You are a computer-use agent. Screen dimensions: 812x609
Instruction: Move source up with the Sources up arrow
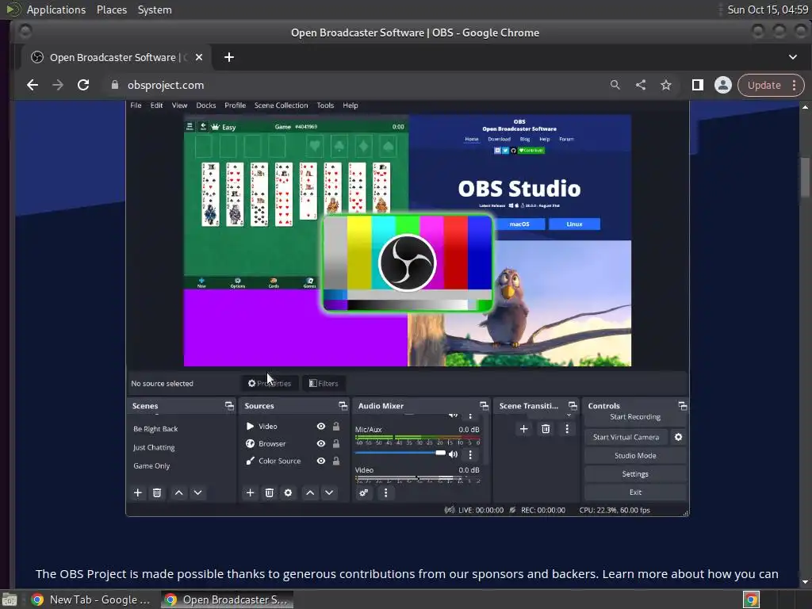click(310, 492)
